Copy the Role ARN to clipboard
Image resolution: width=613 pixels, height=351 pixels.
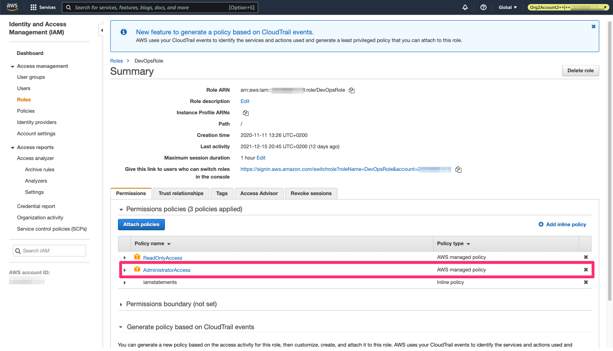352,90
